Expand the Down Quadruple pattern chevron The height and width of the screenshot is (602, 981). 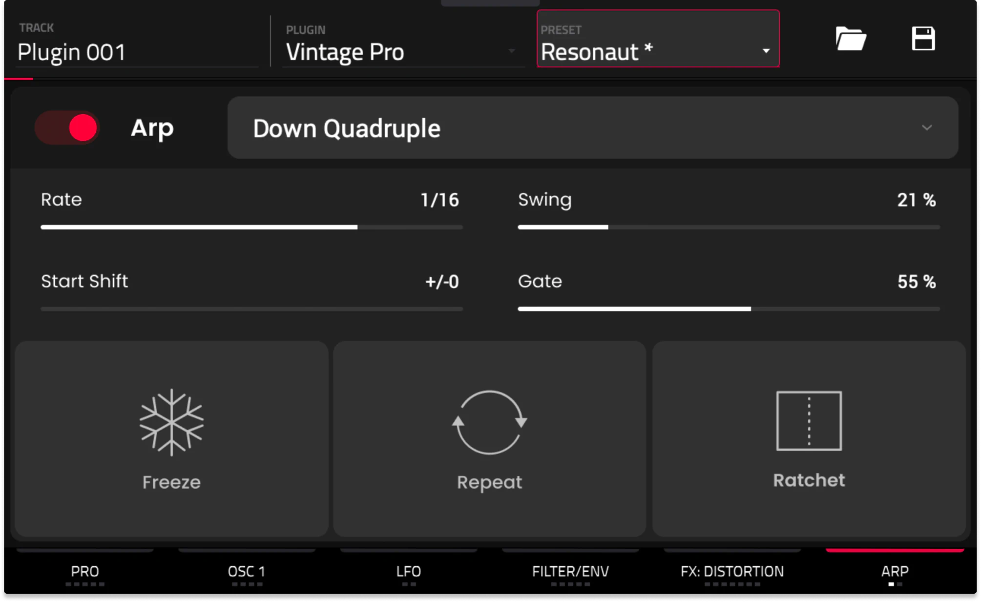926,128
